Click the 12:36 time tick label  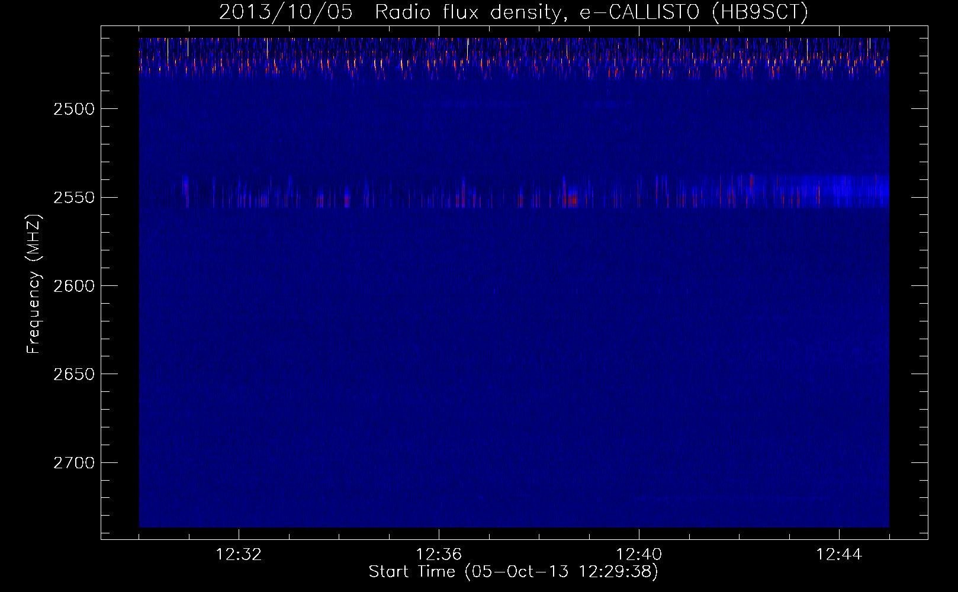pos(439,555)
